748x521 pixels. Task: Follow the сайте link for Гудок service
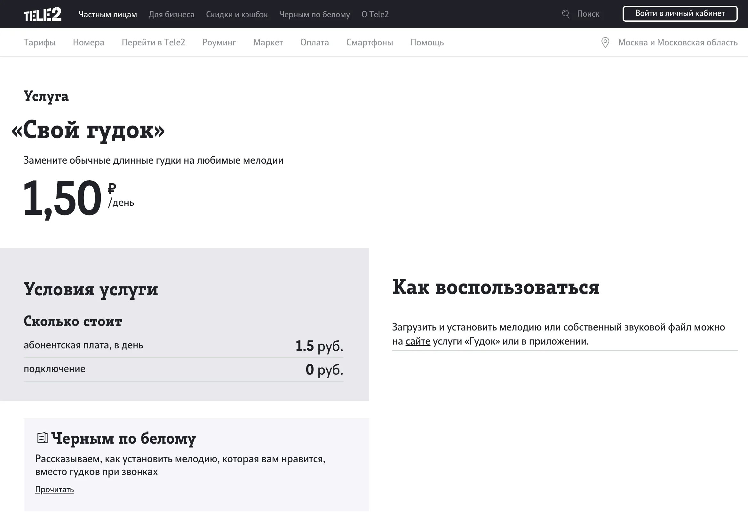click(x=418, y=341)
